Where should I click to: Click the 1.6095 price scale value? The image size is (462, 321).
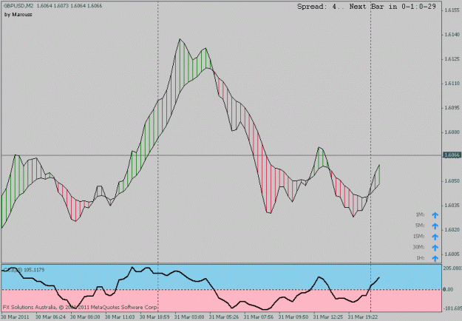pyautogui.click(x=452, y=108)
